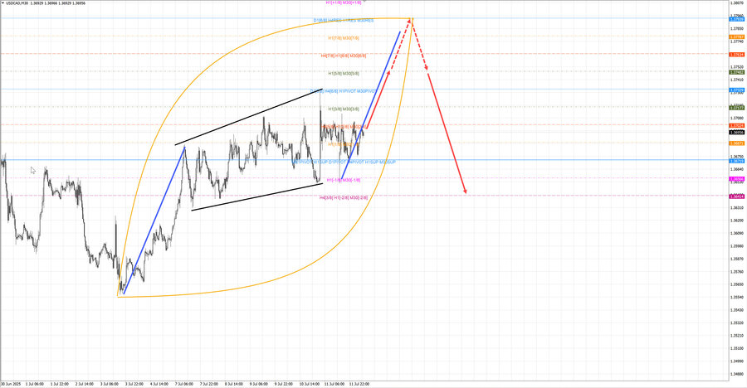This screenshot has width=747, height=388.
Task: Click the orange 1.36871 price tag
Action: [x=737, y=143]
